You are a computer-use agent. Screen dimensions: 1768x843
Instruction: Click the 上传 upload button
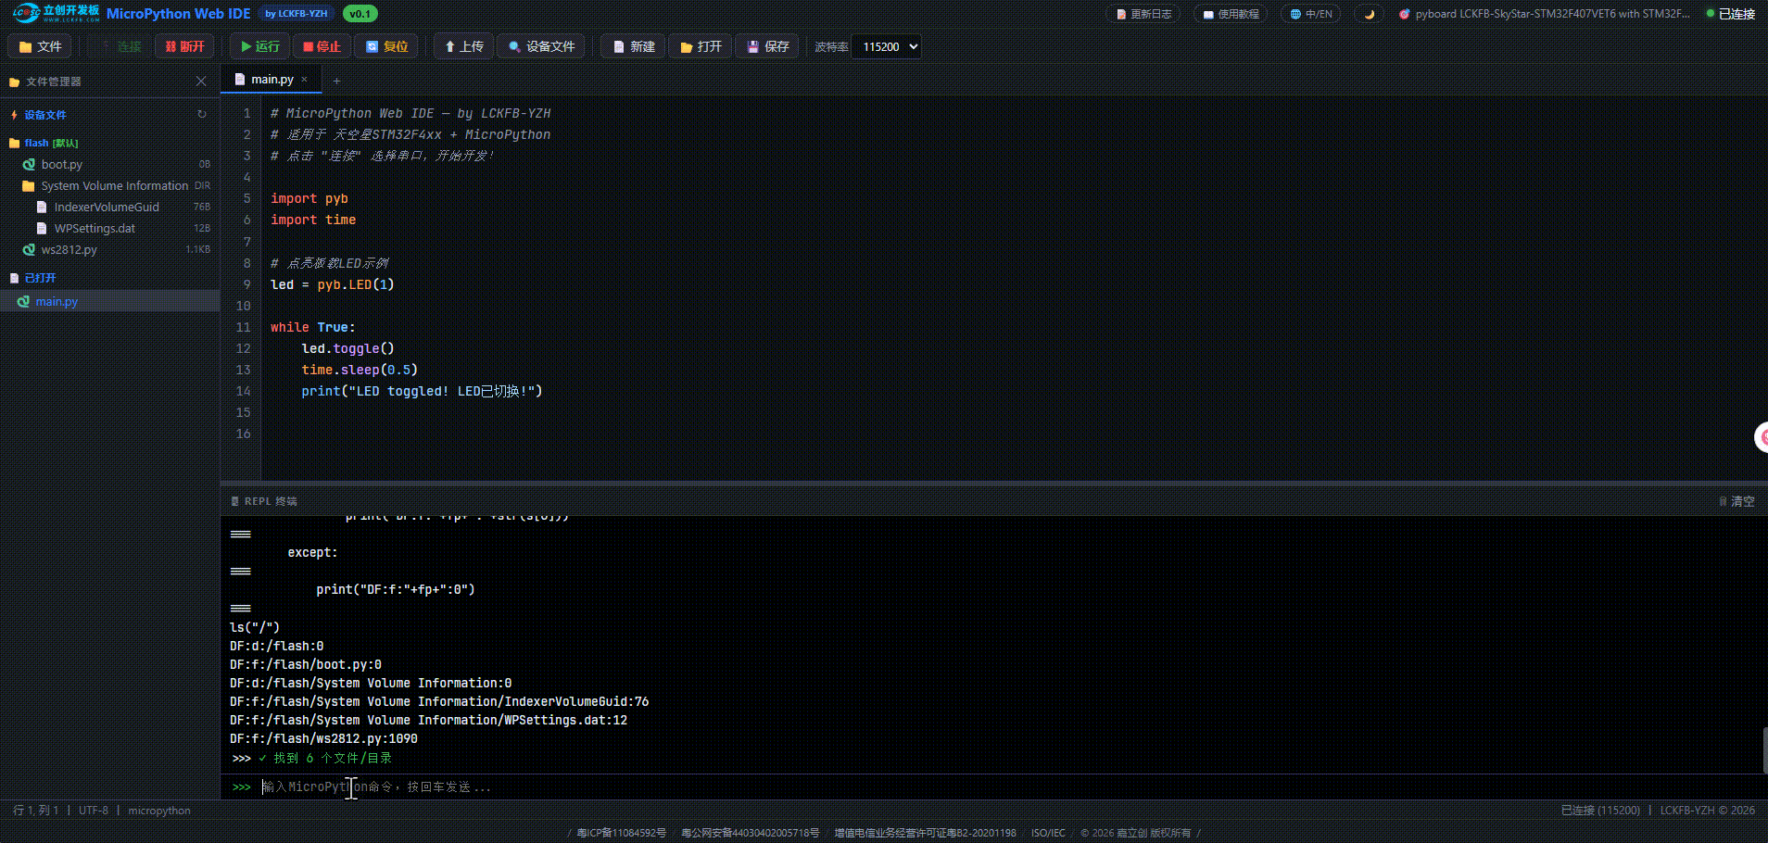click(463, 46)
